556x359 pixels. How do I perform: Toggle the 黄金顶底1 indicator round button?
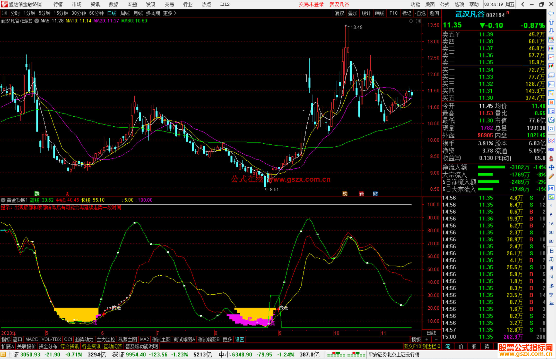(x=3, y=200)
